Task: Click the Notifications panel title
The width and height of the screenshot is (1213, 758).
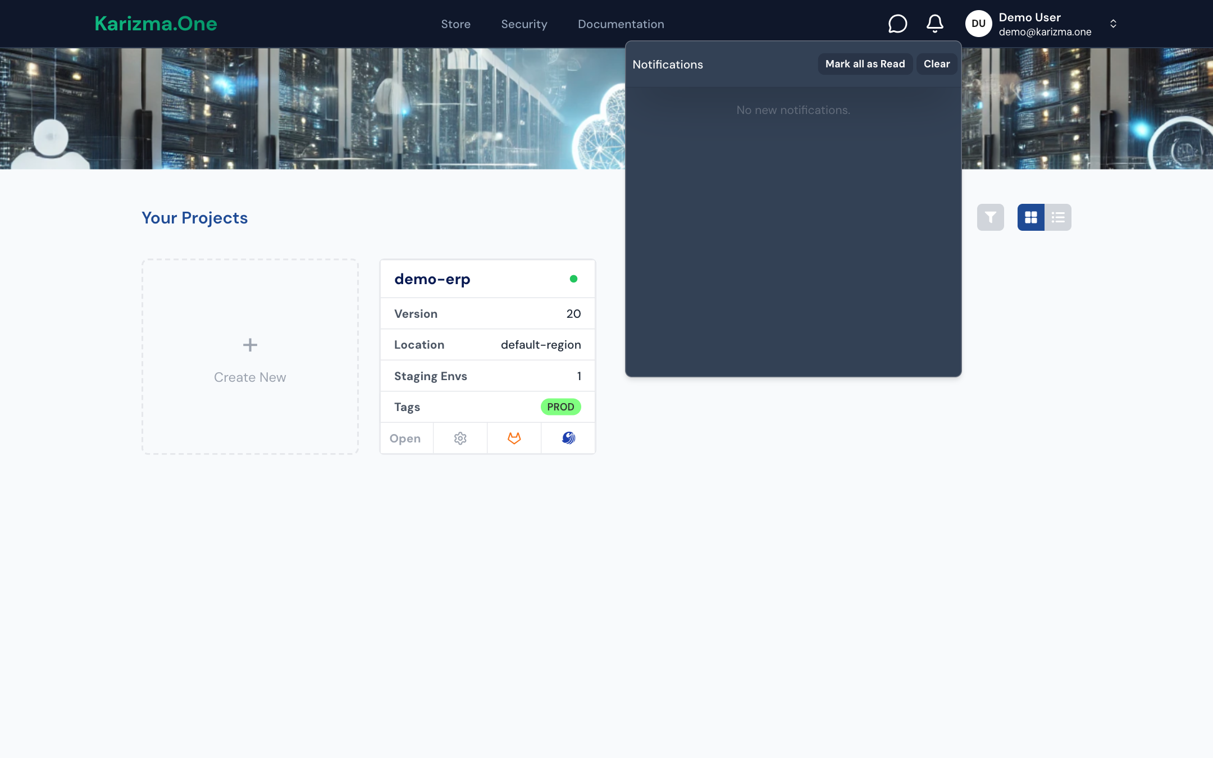Action: click(x=668, y=65)
